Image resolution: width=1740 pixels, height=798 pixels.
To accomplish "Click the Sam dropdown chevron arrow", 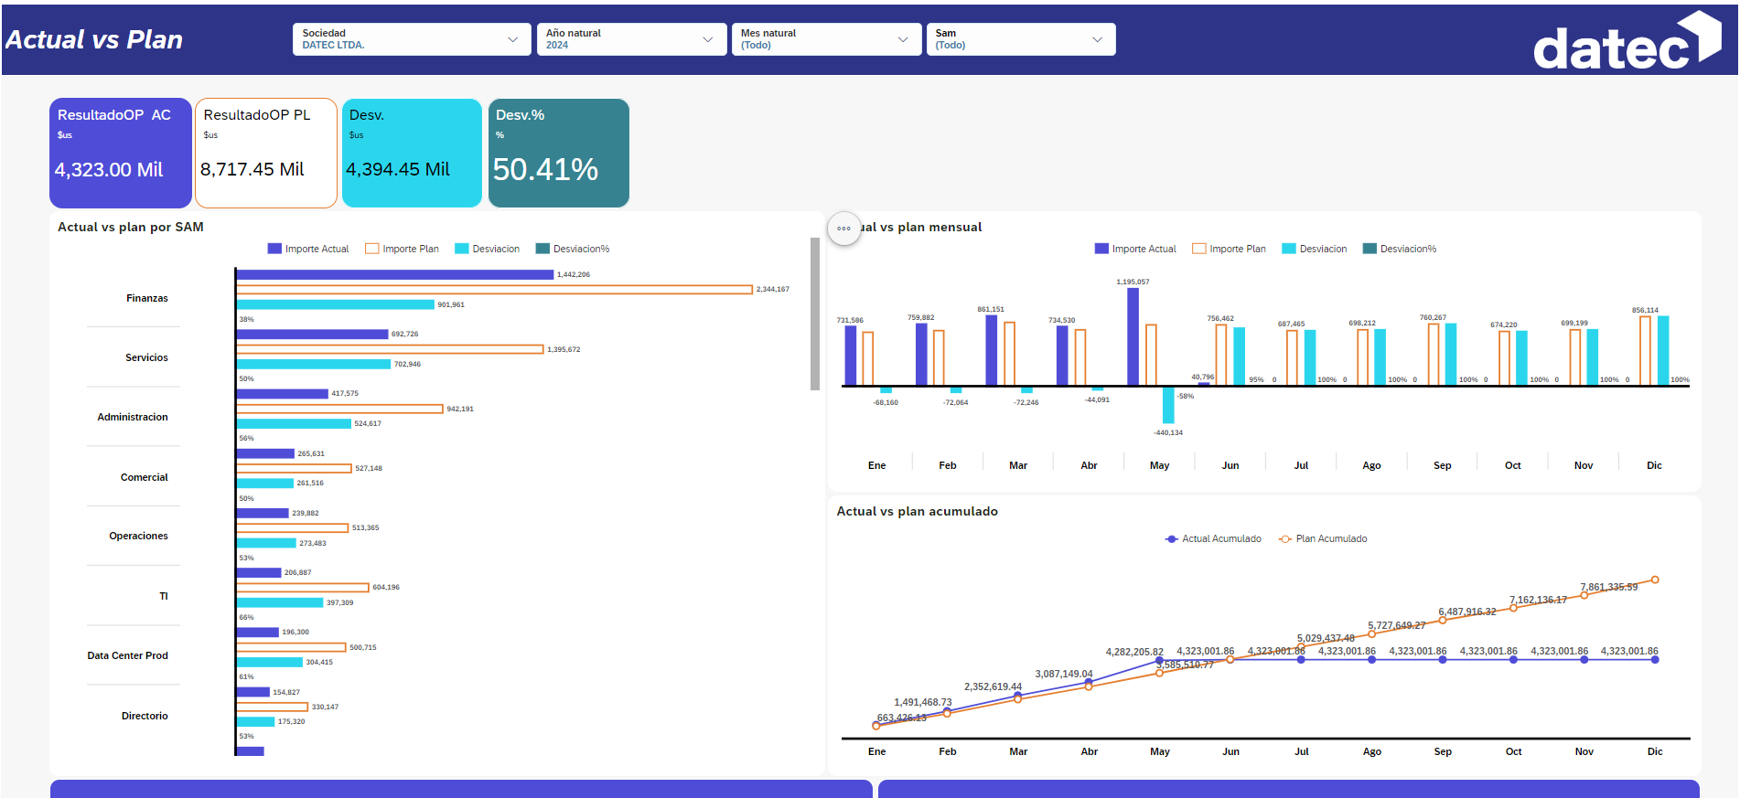I will (1097, 39).
